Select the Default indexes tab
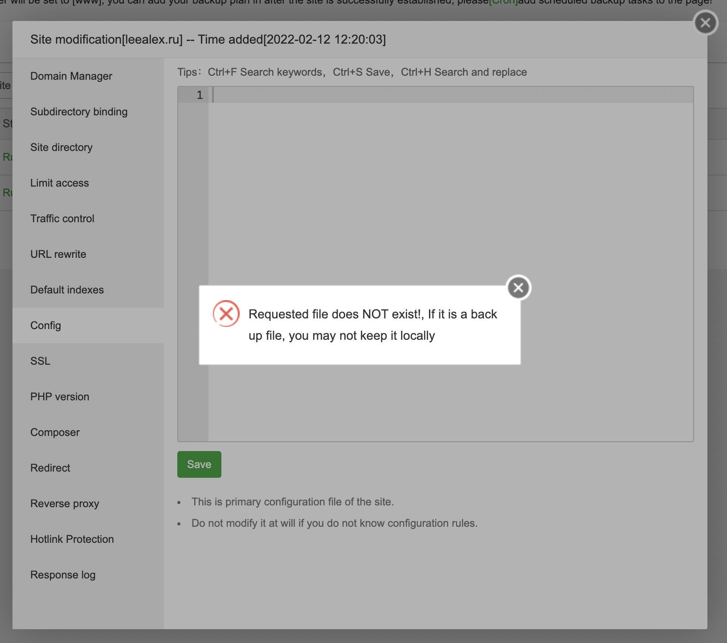The width and height of the screenshot is (727, 643). point(67,290)
